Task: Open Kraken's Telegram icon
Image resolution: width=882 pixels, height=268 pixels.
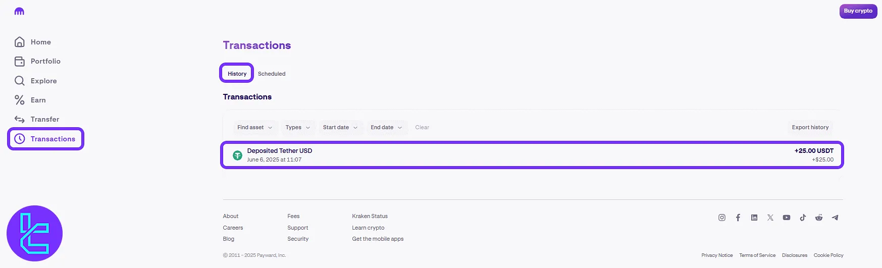Action: point(835,218)
